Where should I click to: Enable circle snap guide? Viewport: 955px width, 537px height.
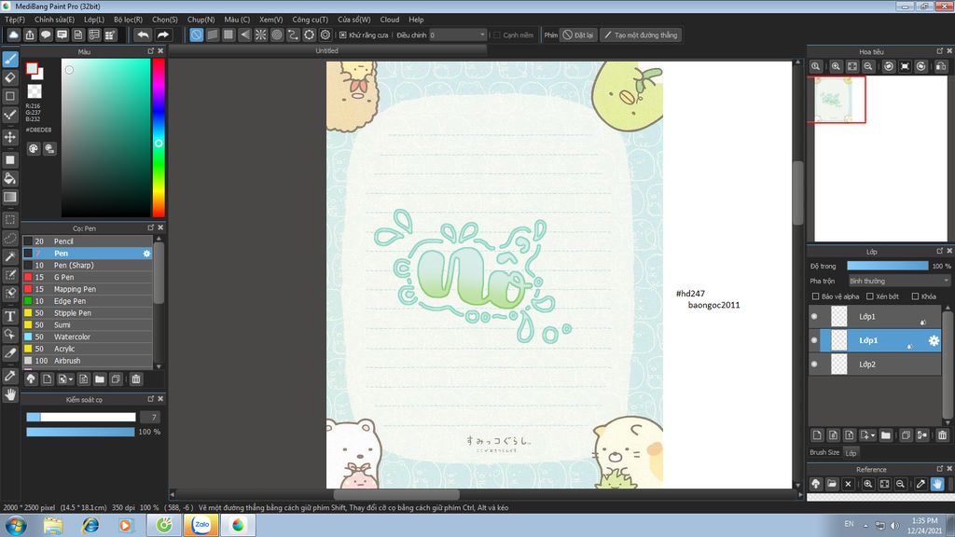[x=277, y=34]
